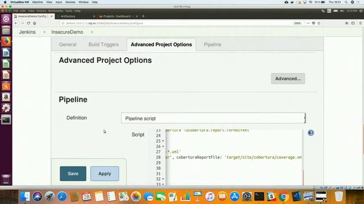
Task: Open Script help question mark icon
Action: tap(311, 133)
